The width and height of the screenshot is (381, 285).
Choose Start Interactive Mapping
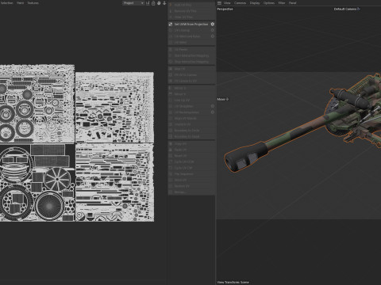(x=191, y=55)
